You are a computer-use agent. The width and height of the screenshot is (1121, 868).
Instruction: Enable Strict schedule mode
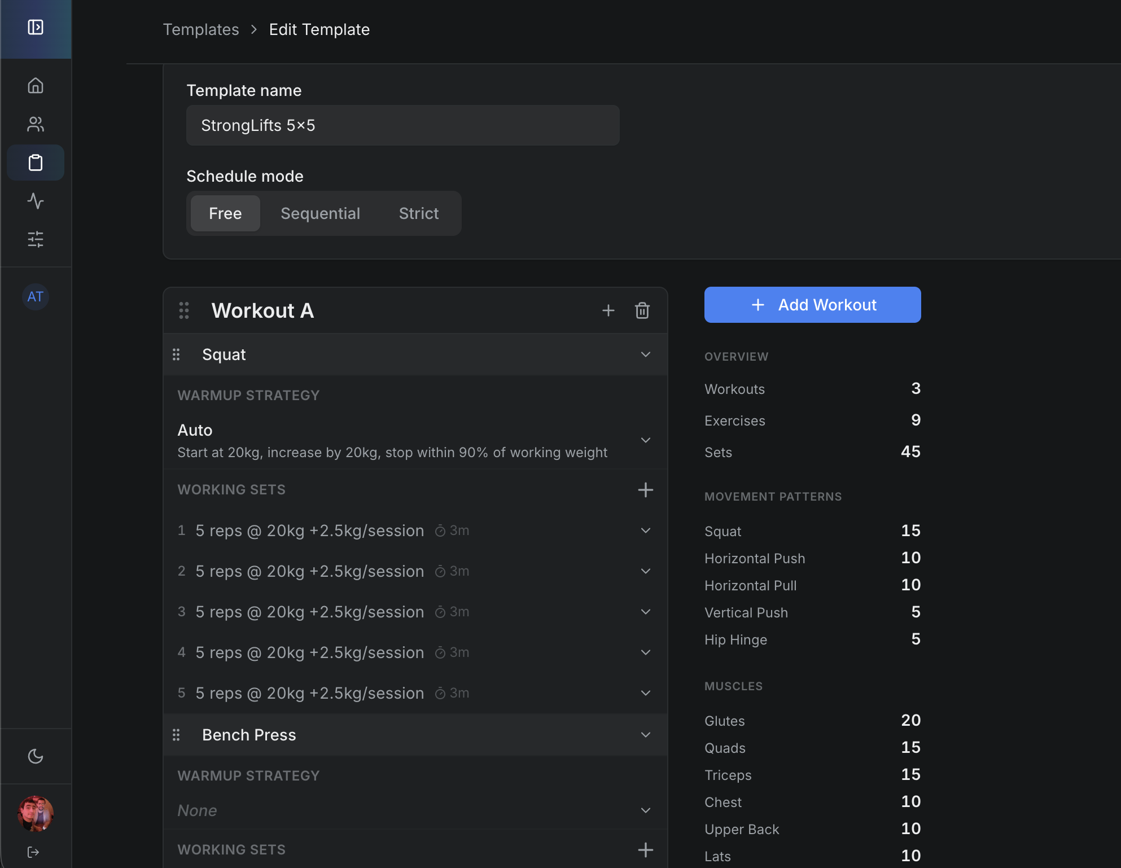click(x=418, y=213)
